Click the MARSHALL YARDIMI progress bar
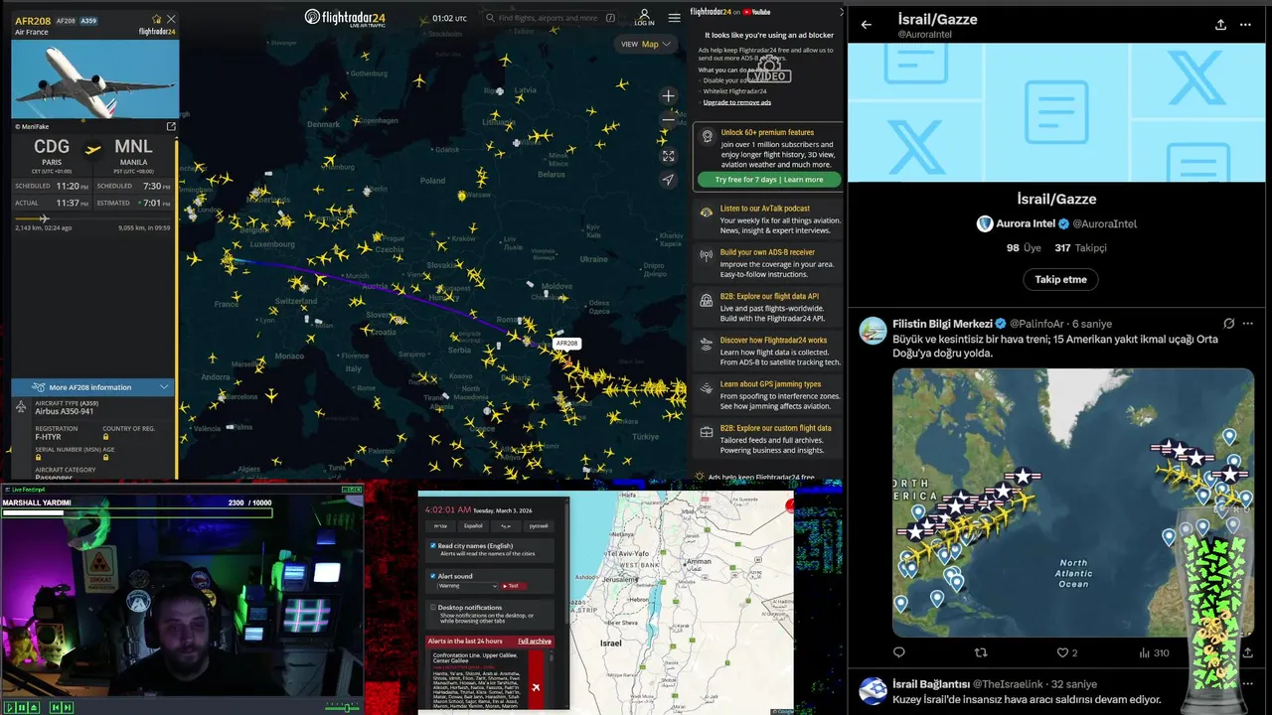This screenshot has height=715, width=1272. (x=137, y=511)
